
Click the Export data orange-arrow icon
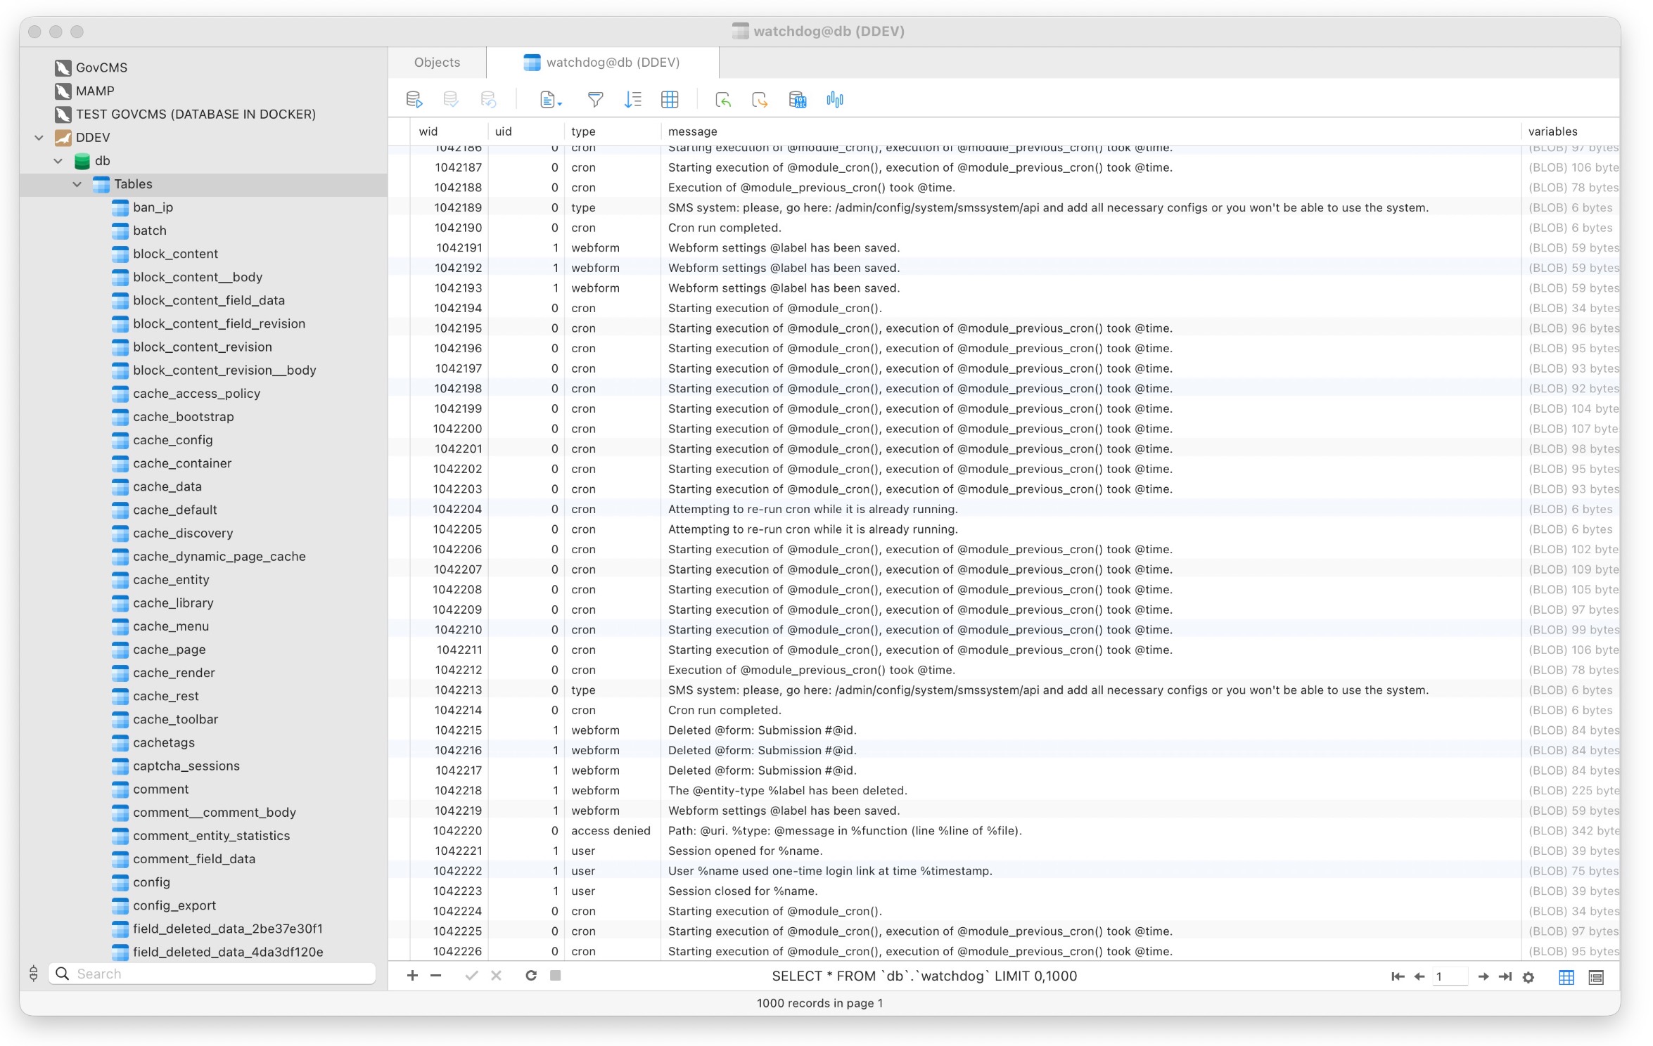760,100
